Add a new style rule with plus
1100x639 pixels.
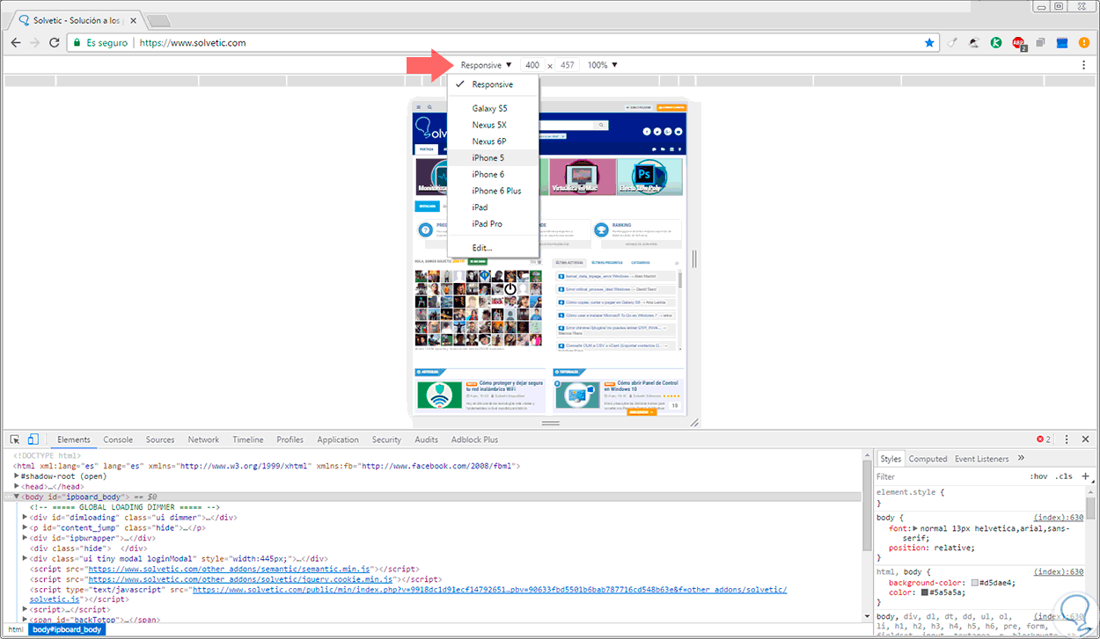point(1085,476)
